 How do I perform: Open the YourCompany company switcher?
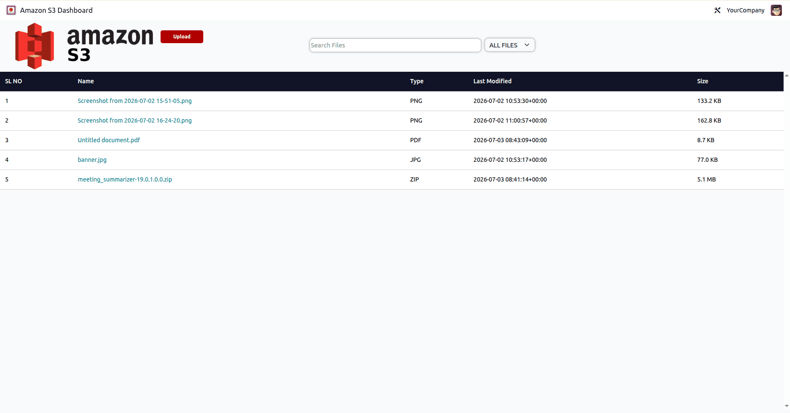click(x=746, y=10)
